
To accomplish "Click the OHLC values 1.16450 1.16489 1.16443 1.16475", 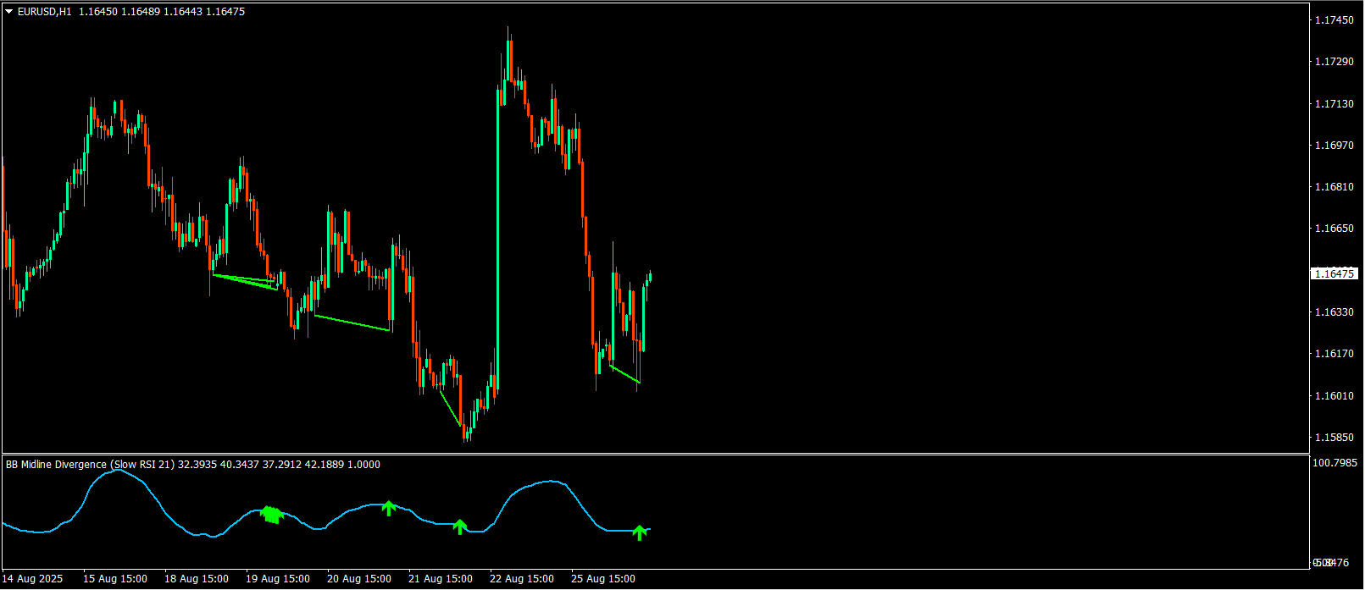I will (162, 12).
